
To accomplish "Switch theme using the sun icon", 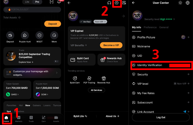I will pyautogui.click(x=180, y=3).
